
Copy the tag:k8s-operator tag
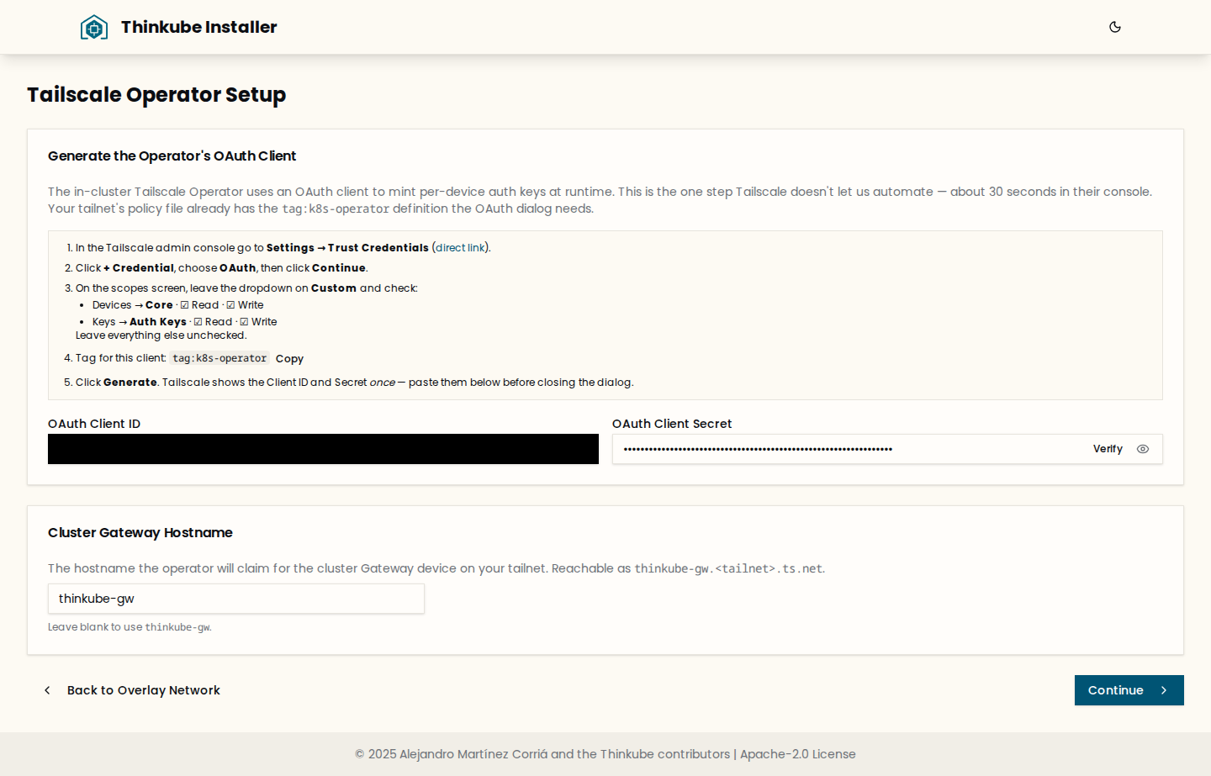click(289, 359)
